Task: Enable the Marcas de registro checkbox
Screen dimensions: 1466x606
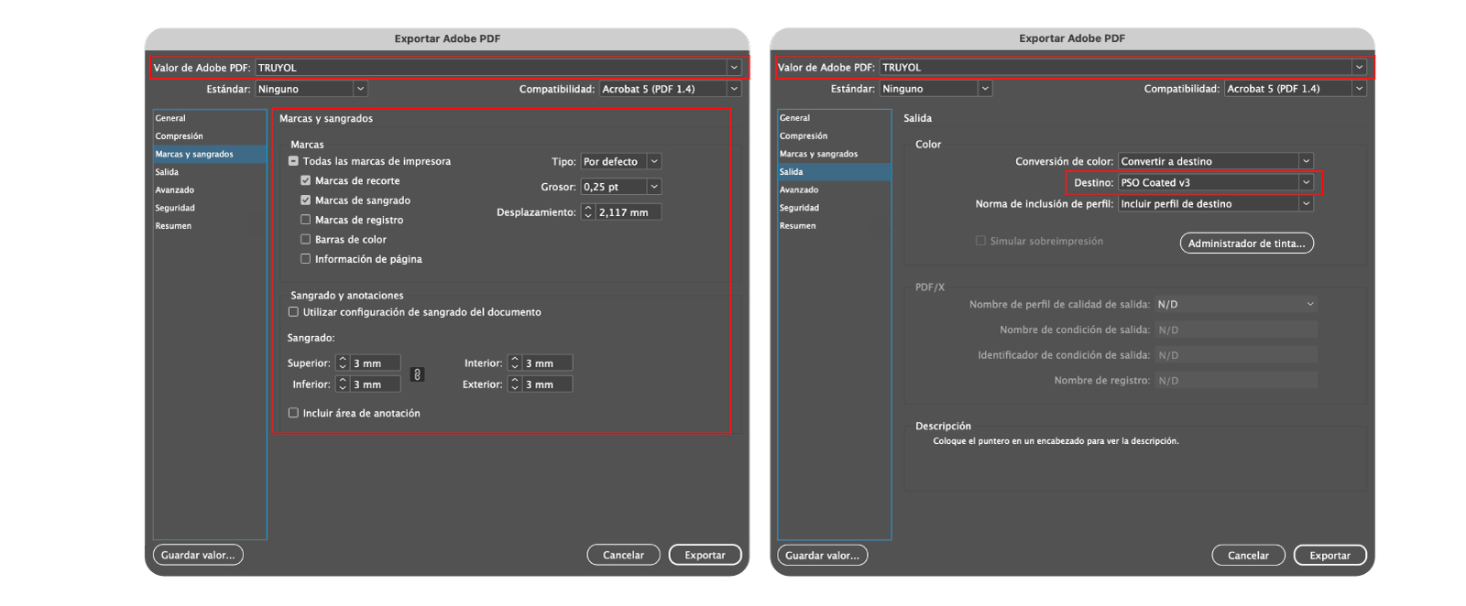Action: tap(306, 220)
